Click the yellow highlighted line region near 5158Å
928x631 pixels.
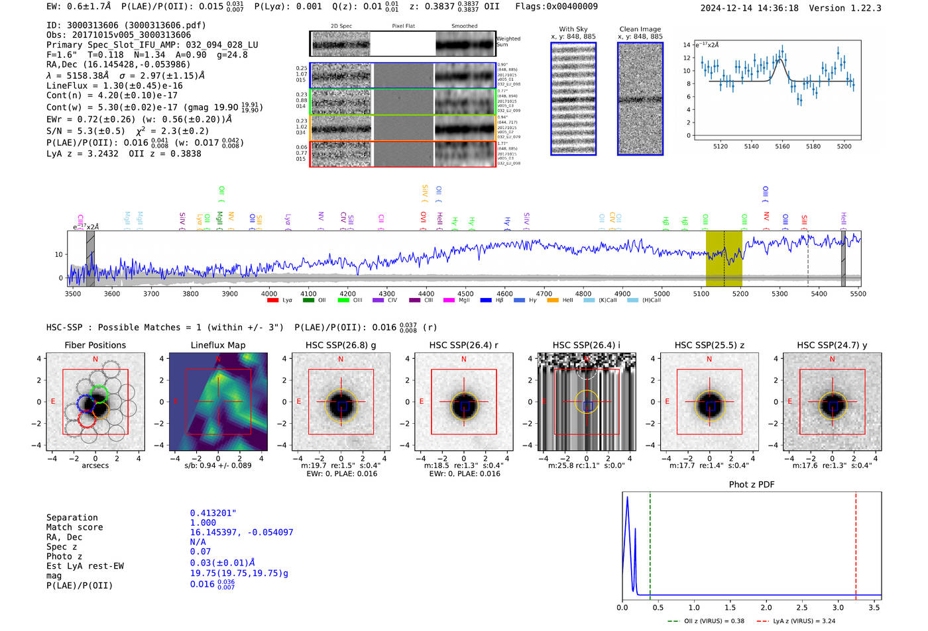pyautogui.click(x=724, y=259)
